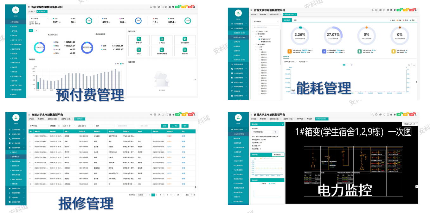Click the refresh icon in the 报修管理 screen header
Screen dimensions: 430x213
pos(163,114)
